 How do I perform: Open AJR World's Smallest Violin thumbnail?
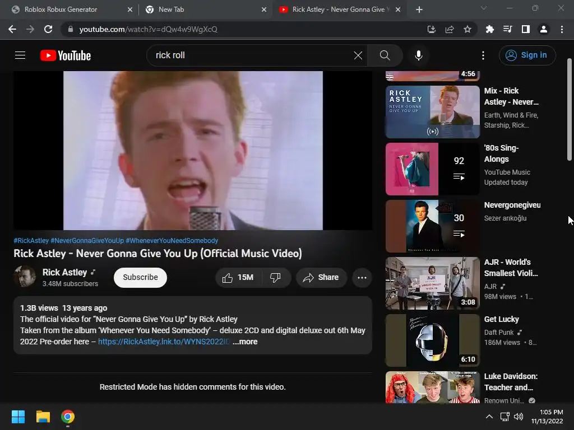tap(432, 283)
